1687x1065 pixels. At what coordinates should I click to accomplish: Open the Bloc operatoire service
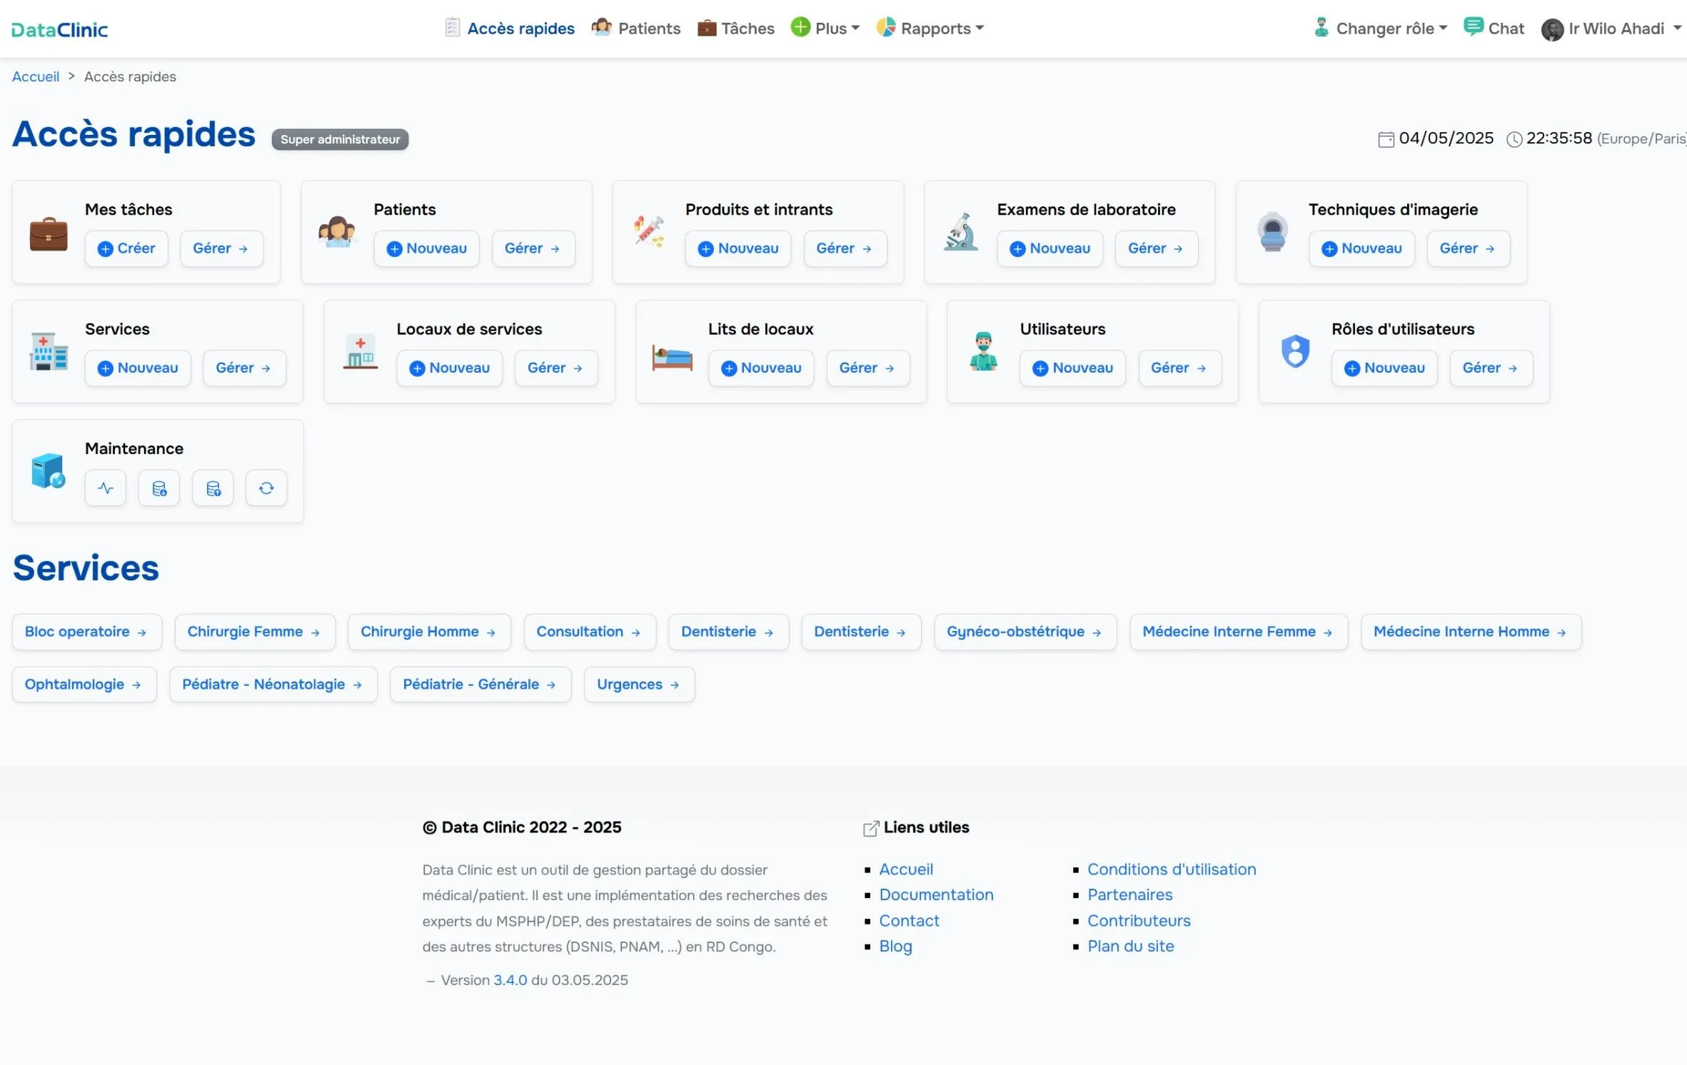click(87, 632)
